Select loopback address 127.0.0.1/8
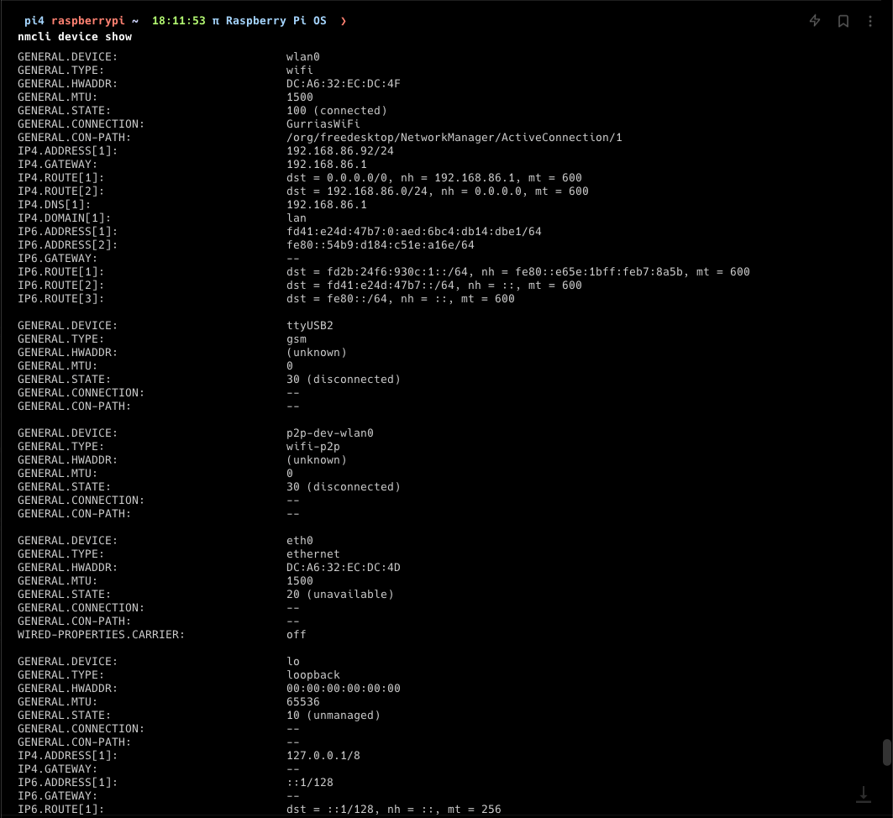893x818 pixels. pos(323,756)
